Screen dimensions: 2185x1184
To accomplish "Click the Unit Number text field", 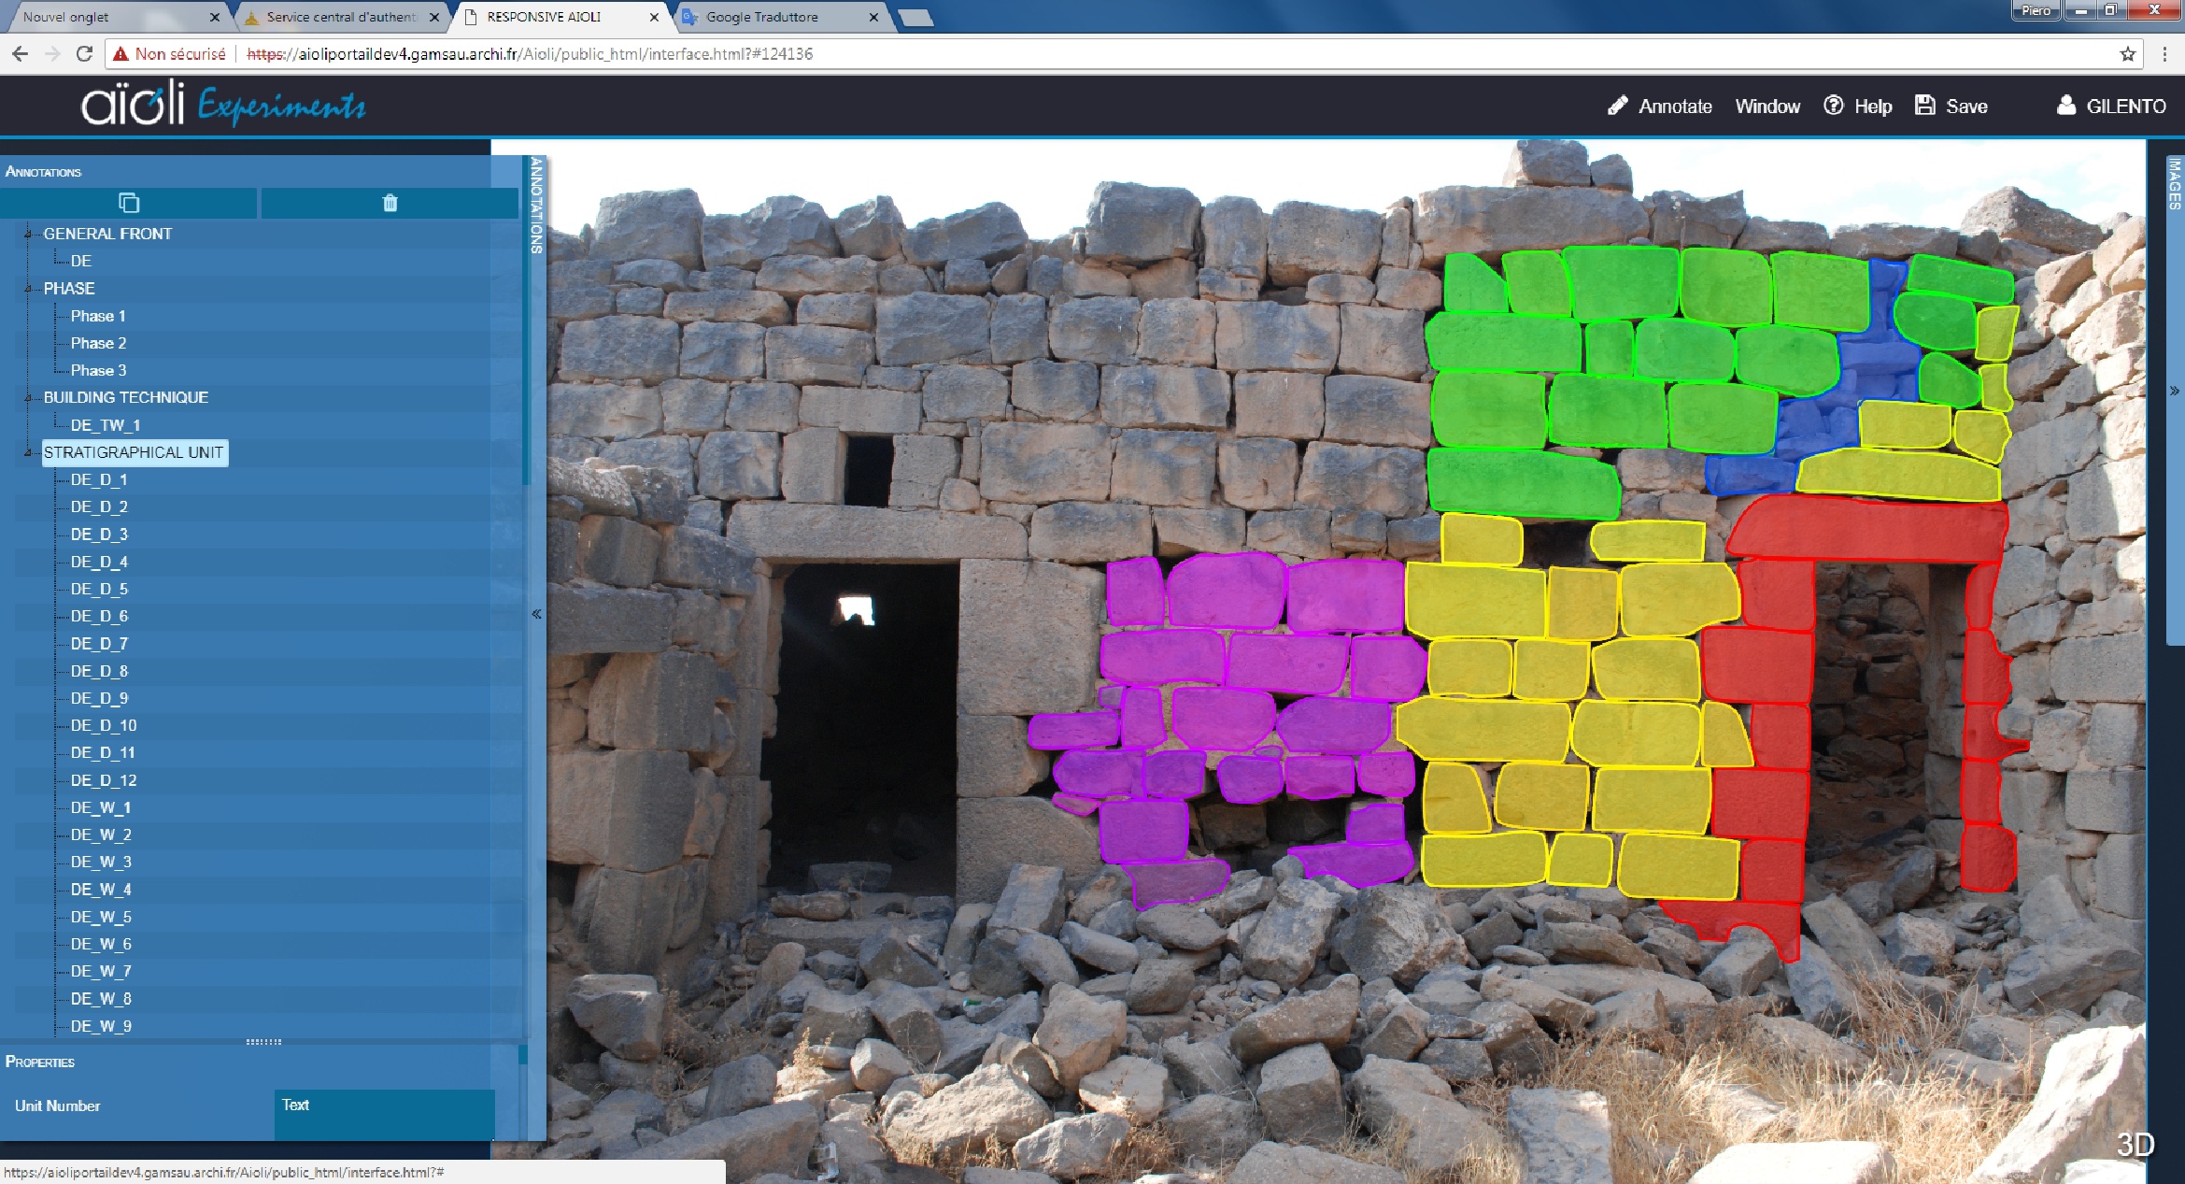I will pyautogui.click(x=384, y=1113).
